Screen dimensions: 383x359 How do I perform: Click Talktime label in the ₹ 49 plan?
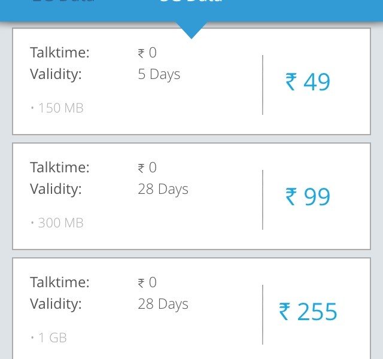click(x=60, y=53)
